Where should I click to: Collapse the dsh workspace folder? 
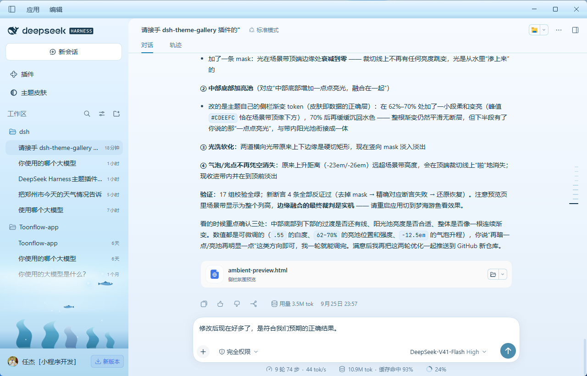click(x=64, y=132)
